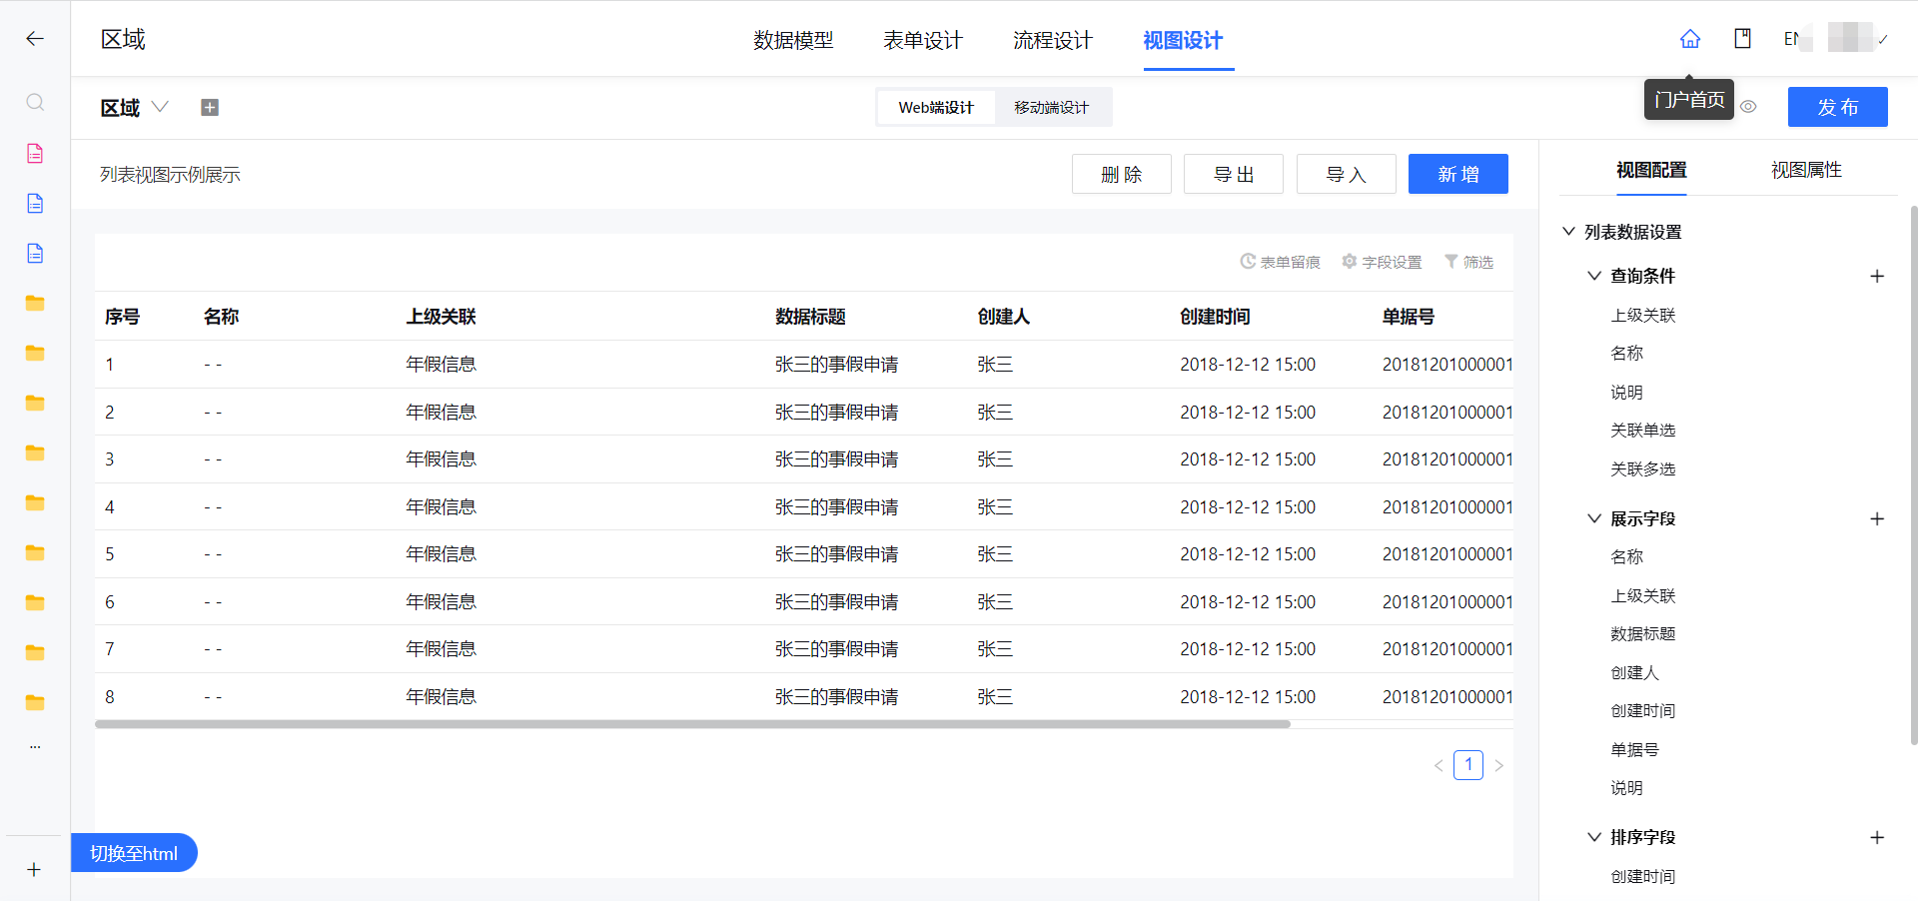The height and width of the screenshot is (901, 1918).
Task: Open the 视图属性 panel tab
Action: click(1806, 170)
